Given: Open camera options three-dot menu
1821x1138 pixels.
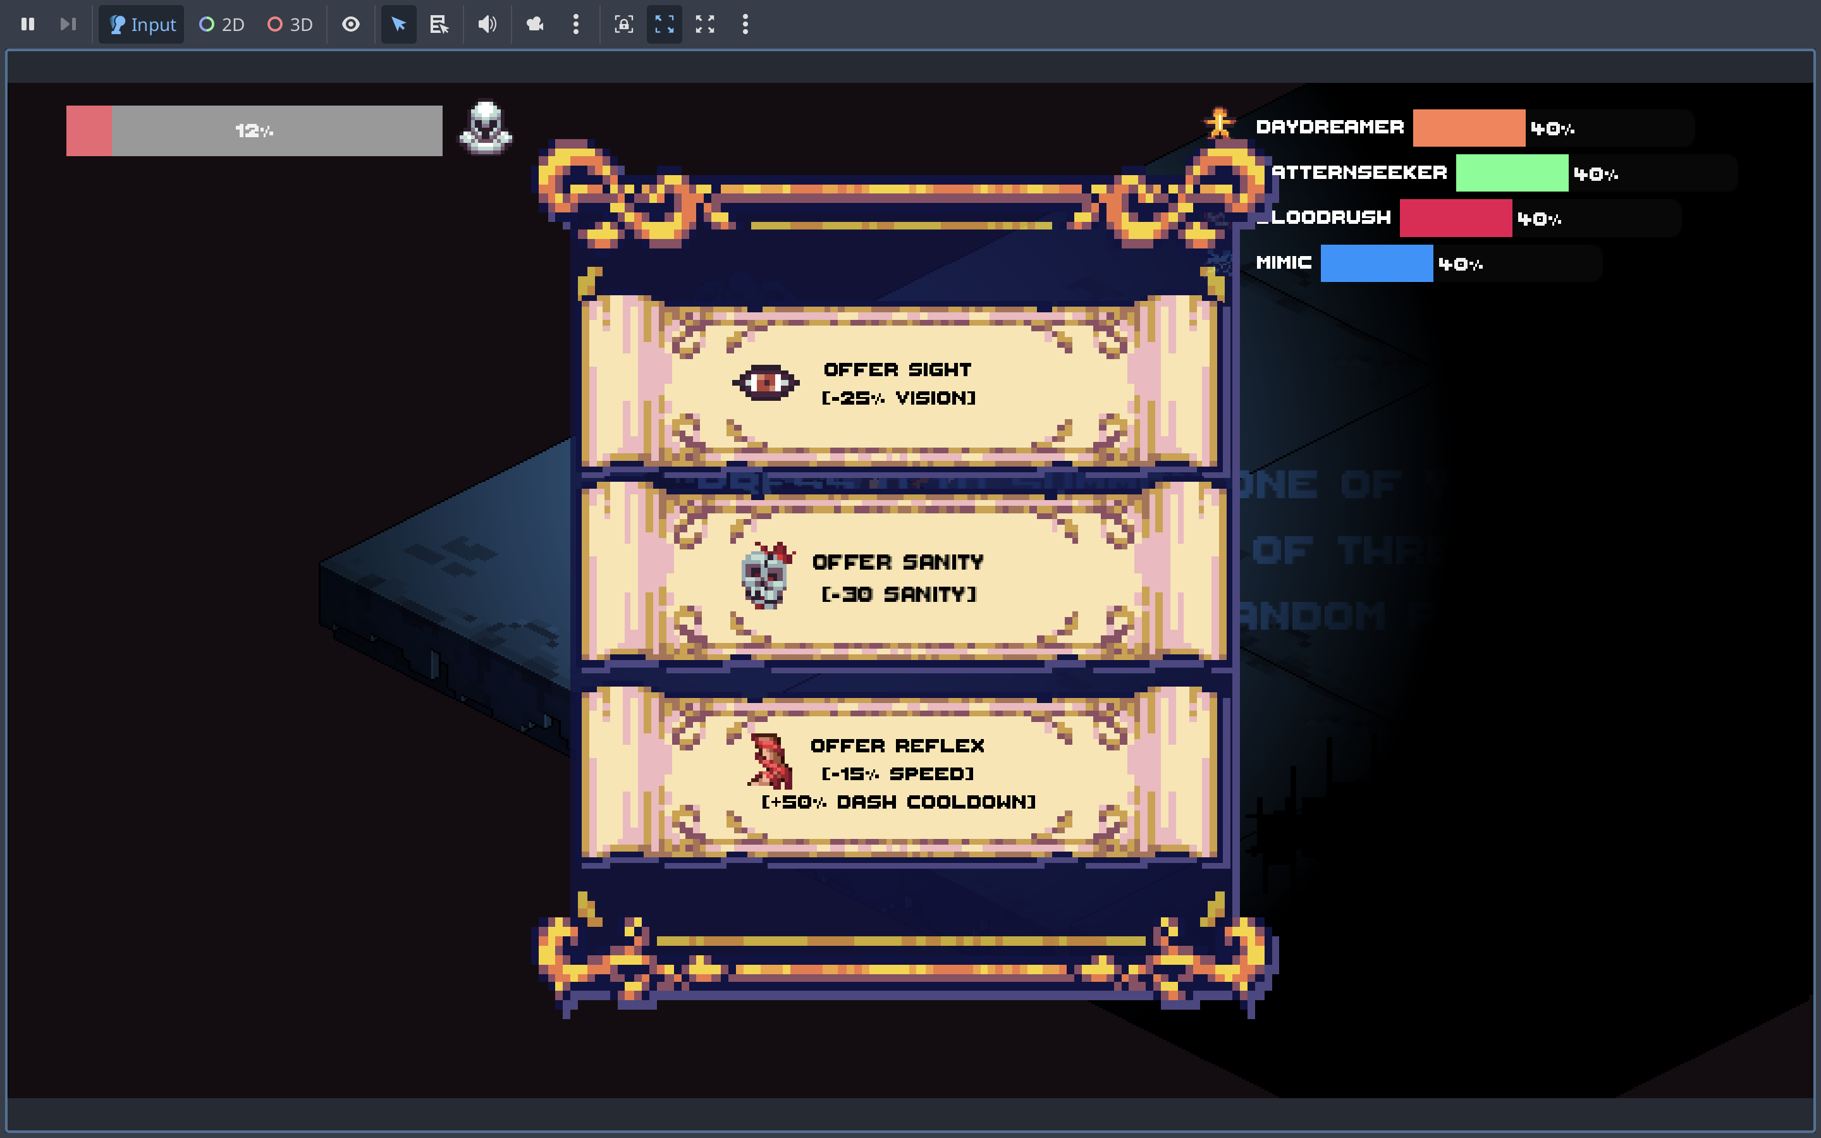Looking at the screenshot, I should pos(575,24).
